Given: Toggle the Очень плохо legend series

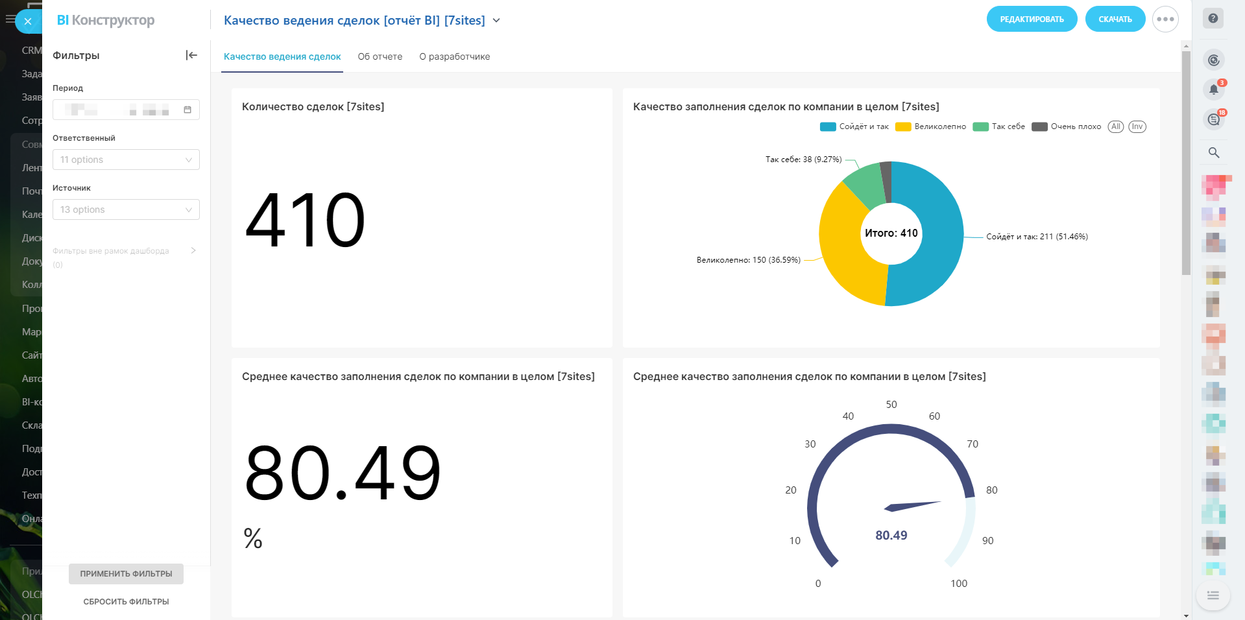Looking at the screenshot, I should click(x=1067, y=126).
